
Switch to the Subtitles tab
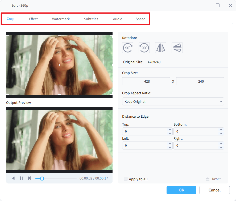(91, 19)
